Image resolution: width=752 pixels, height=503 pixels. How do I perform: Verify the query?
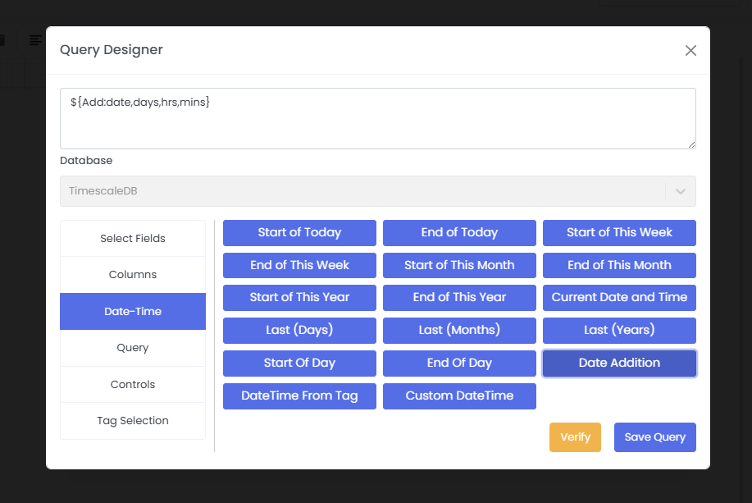coord(575,437)
